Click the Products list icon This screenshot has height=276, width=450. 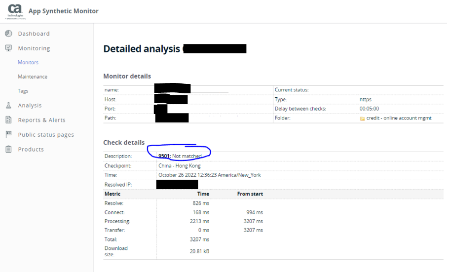(x=8, y=149)
